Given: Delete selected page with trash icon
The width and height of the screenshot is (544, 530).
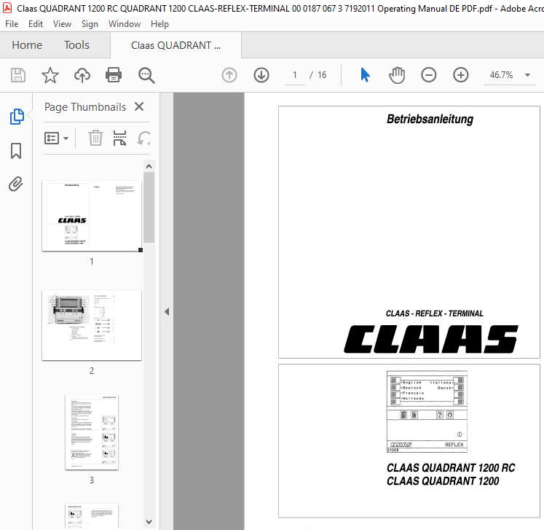Looking at the screenshot, I should (95, 139).
